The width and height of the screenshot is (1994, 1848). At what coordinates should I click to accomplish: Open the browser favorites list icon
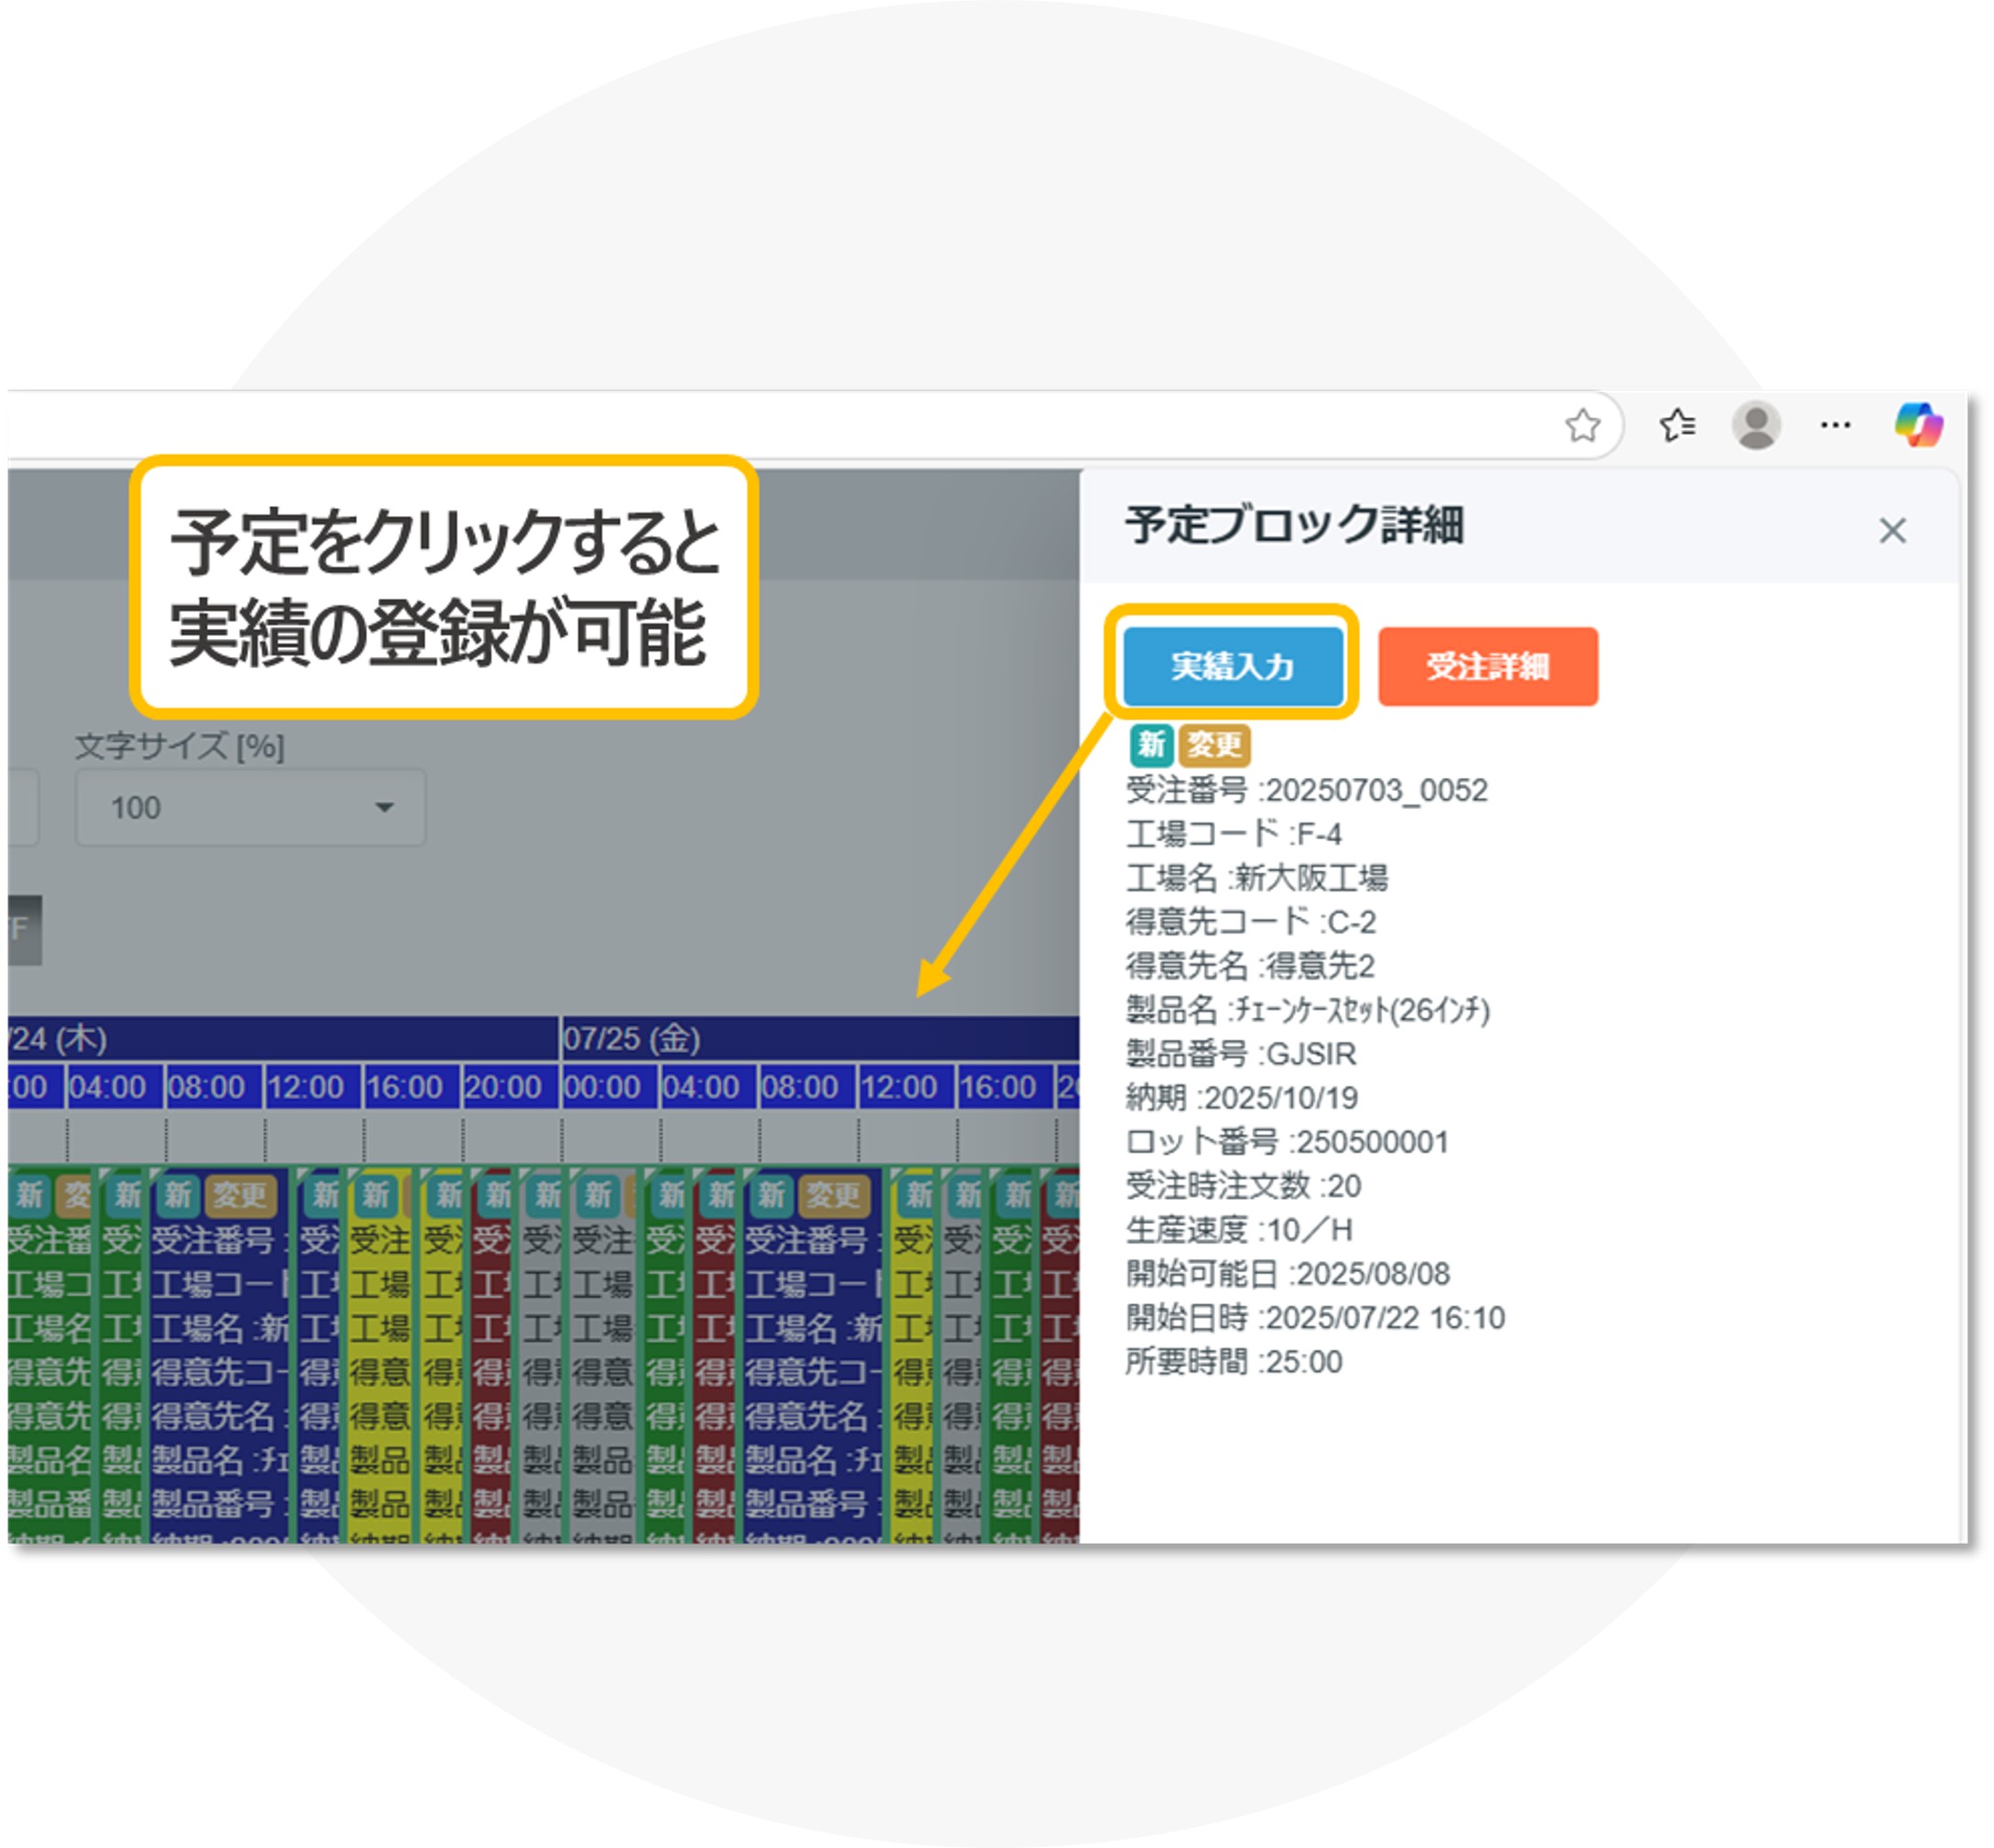coord(1679,425)
